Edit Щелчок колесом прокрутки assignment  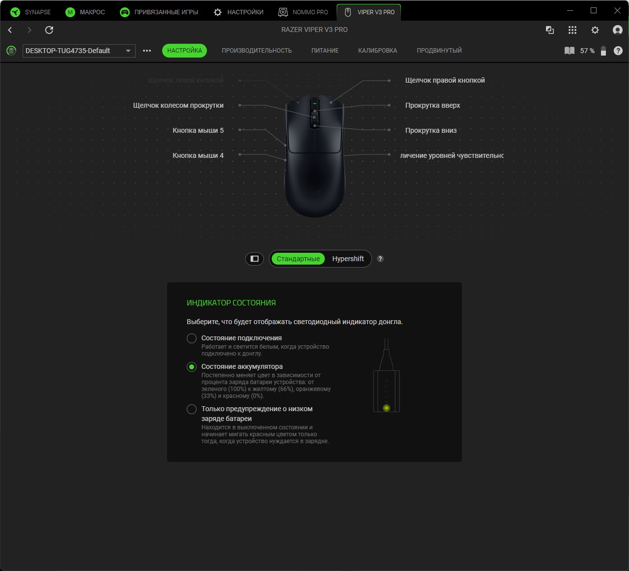tap(178, 105)
